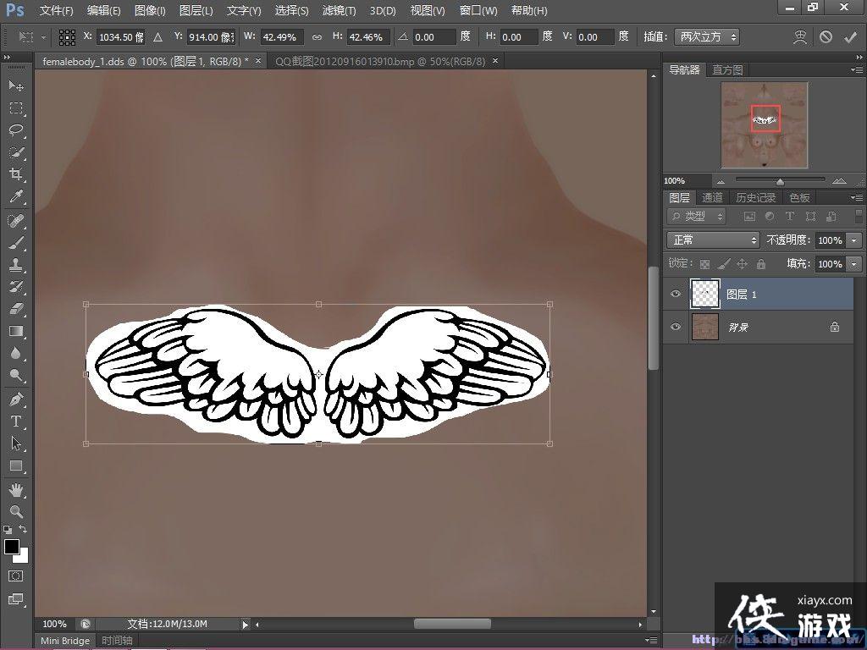Activate the Hand tool
Screen dimensions: 867x650
pos(16,490)
